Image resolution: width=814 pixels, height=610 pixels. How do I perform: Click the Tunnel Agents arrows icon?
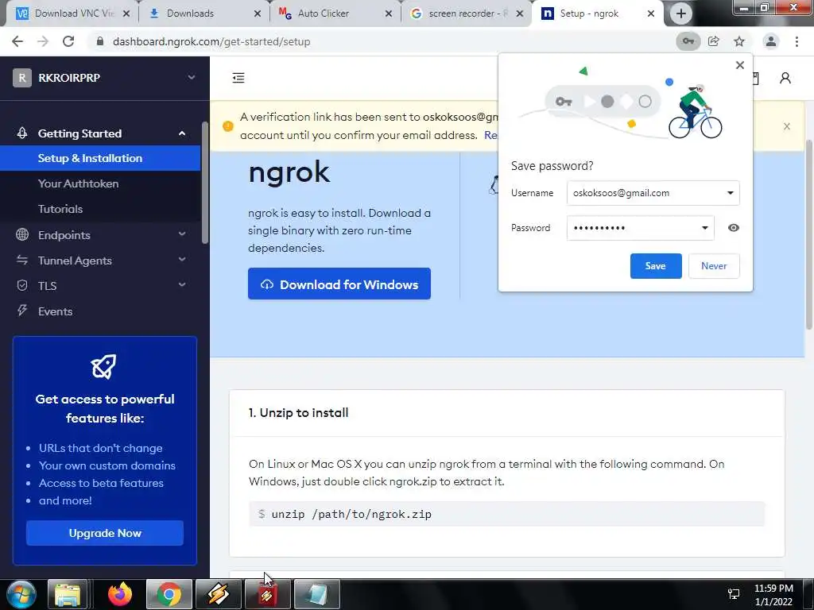22,260
